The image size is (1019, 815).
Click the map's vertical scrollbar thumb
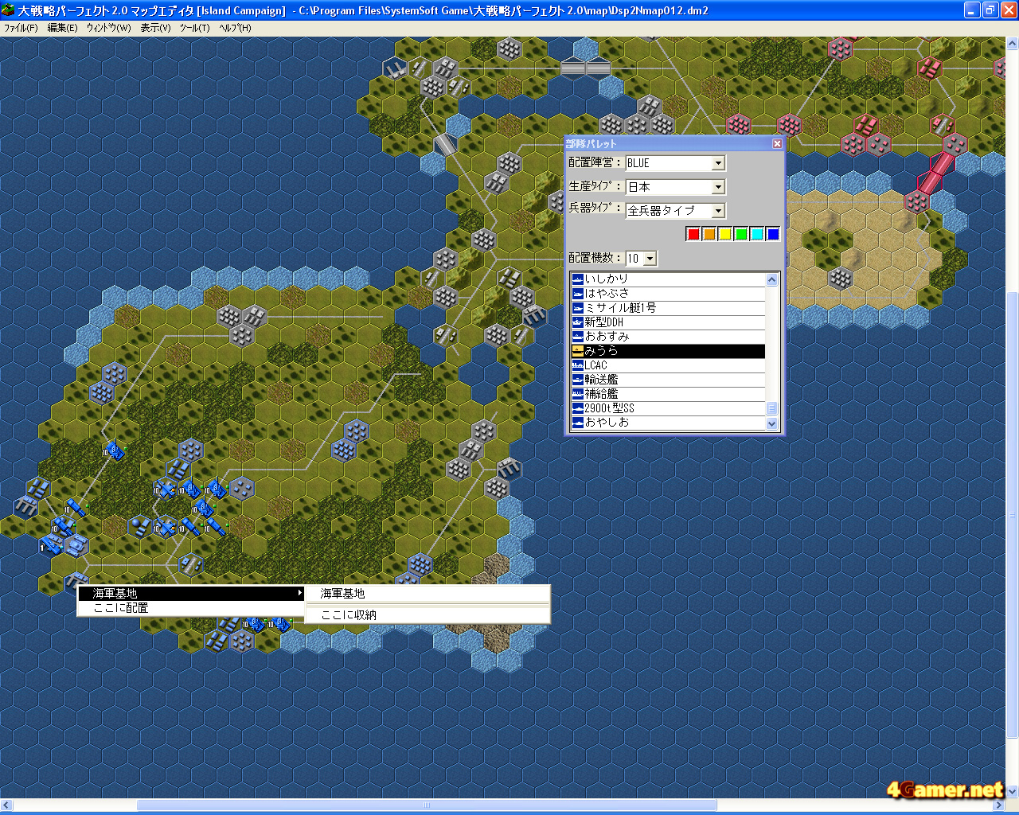pyautogui.click(x=1013, y=514)
